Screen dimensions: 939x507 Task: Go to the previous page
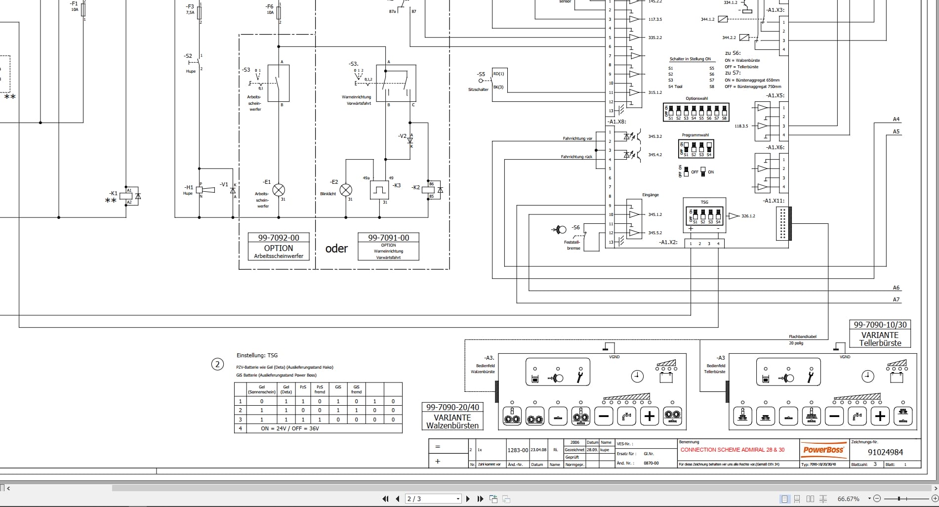click(397, 499)
